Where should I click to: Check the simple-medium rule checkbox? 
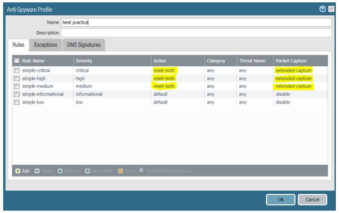click(16, 86)
